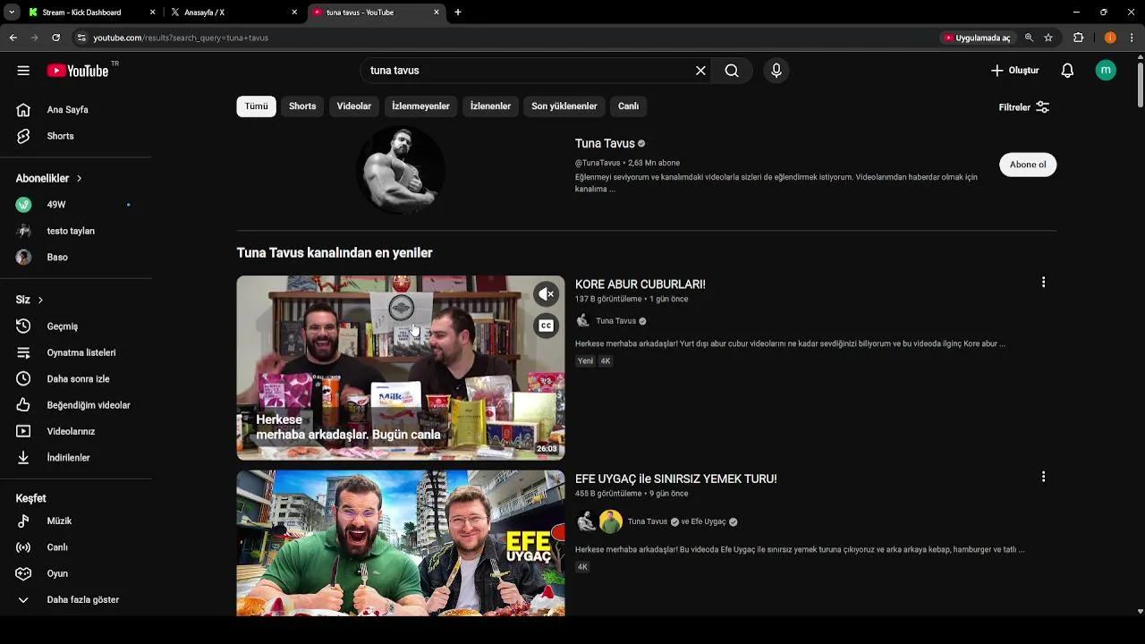Open Efe Uygaç channel link
The height and width of the screenshot is (644, 1145).
(708, 521)
